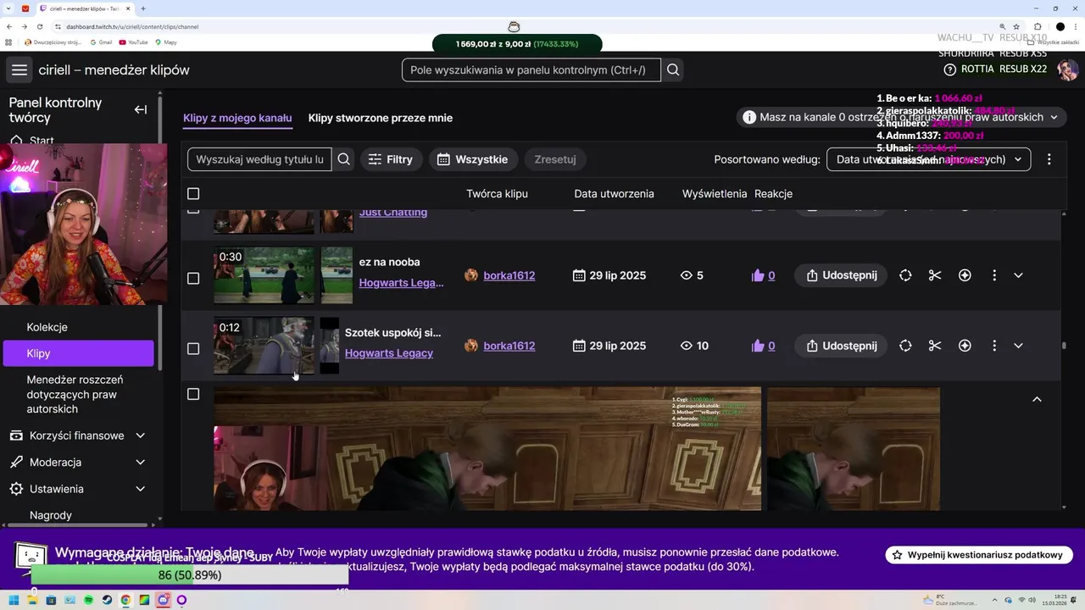Open the sort order dropdown
This screenshot has height=610, width=1085.
928,159
